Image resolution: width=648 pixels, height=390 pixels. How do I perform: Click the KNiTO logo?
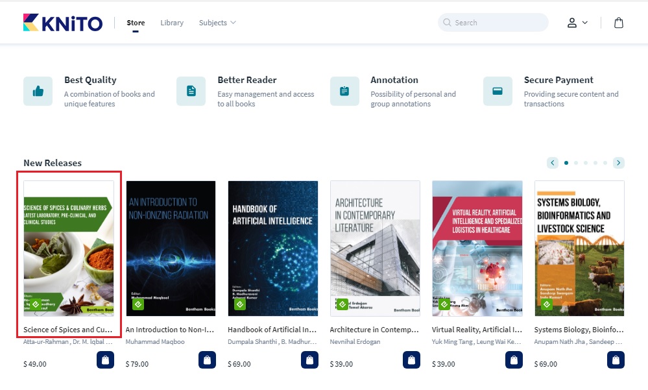click(63, 23)
